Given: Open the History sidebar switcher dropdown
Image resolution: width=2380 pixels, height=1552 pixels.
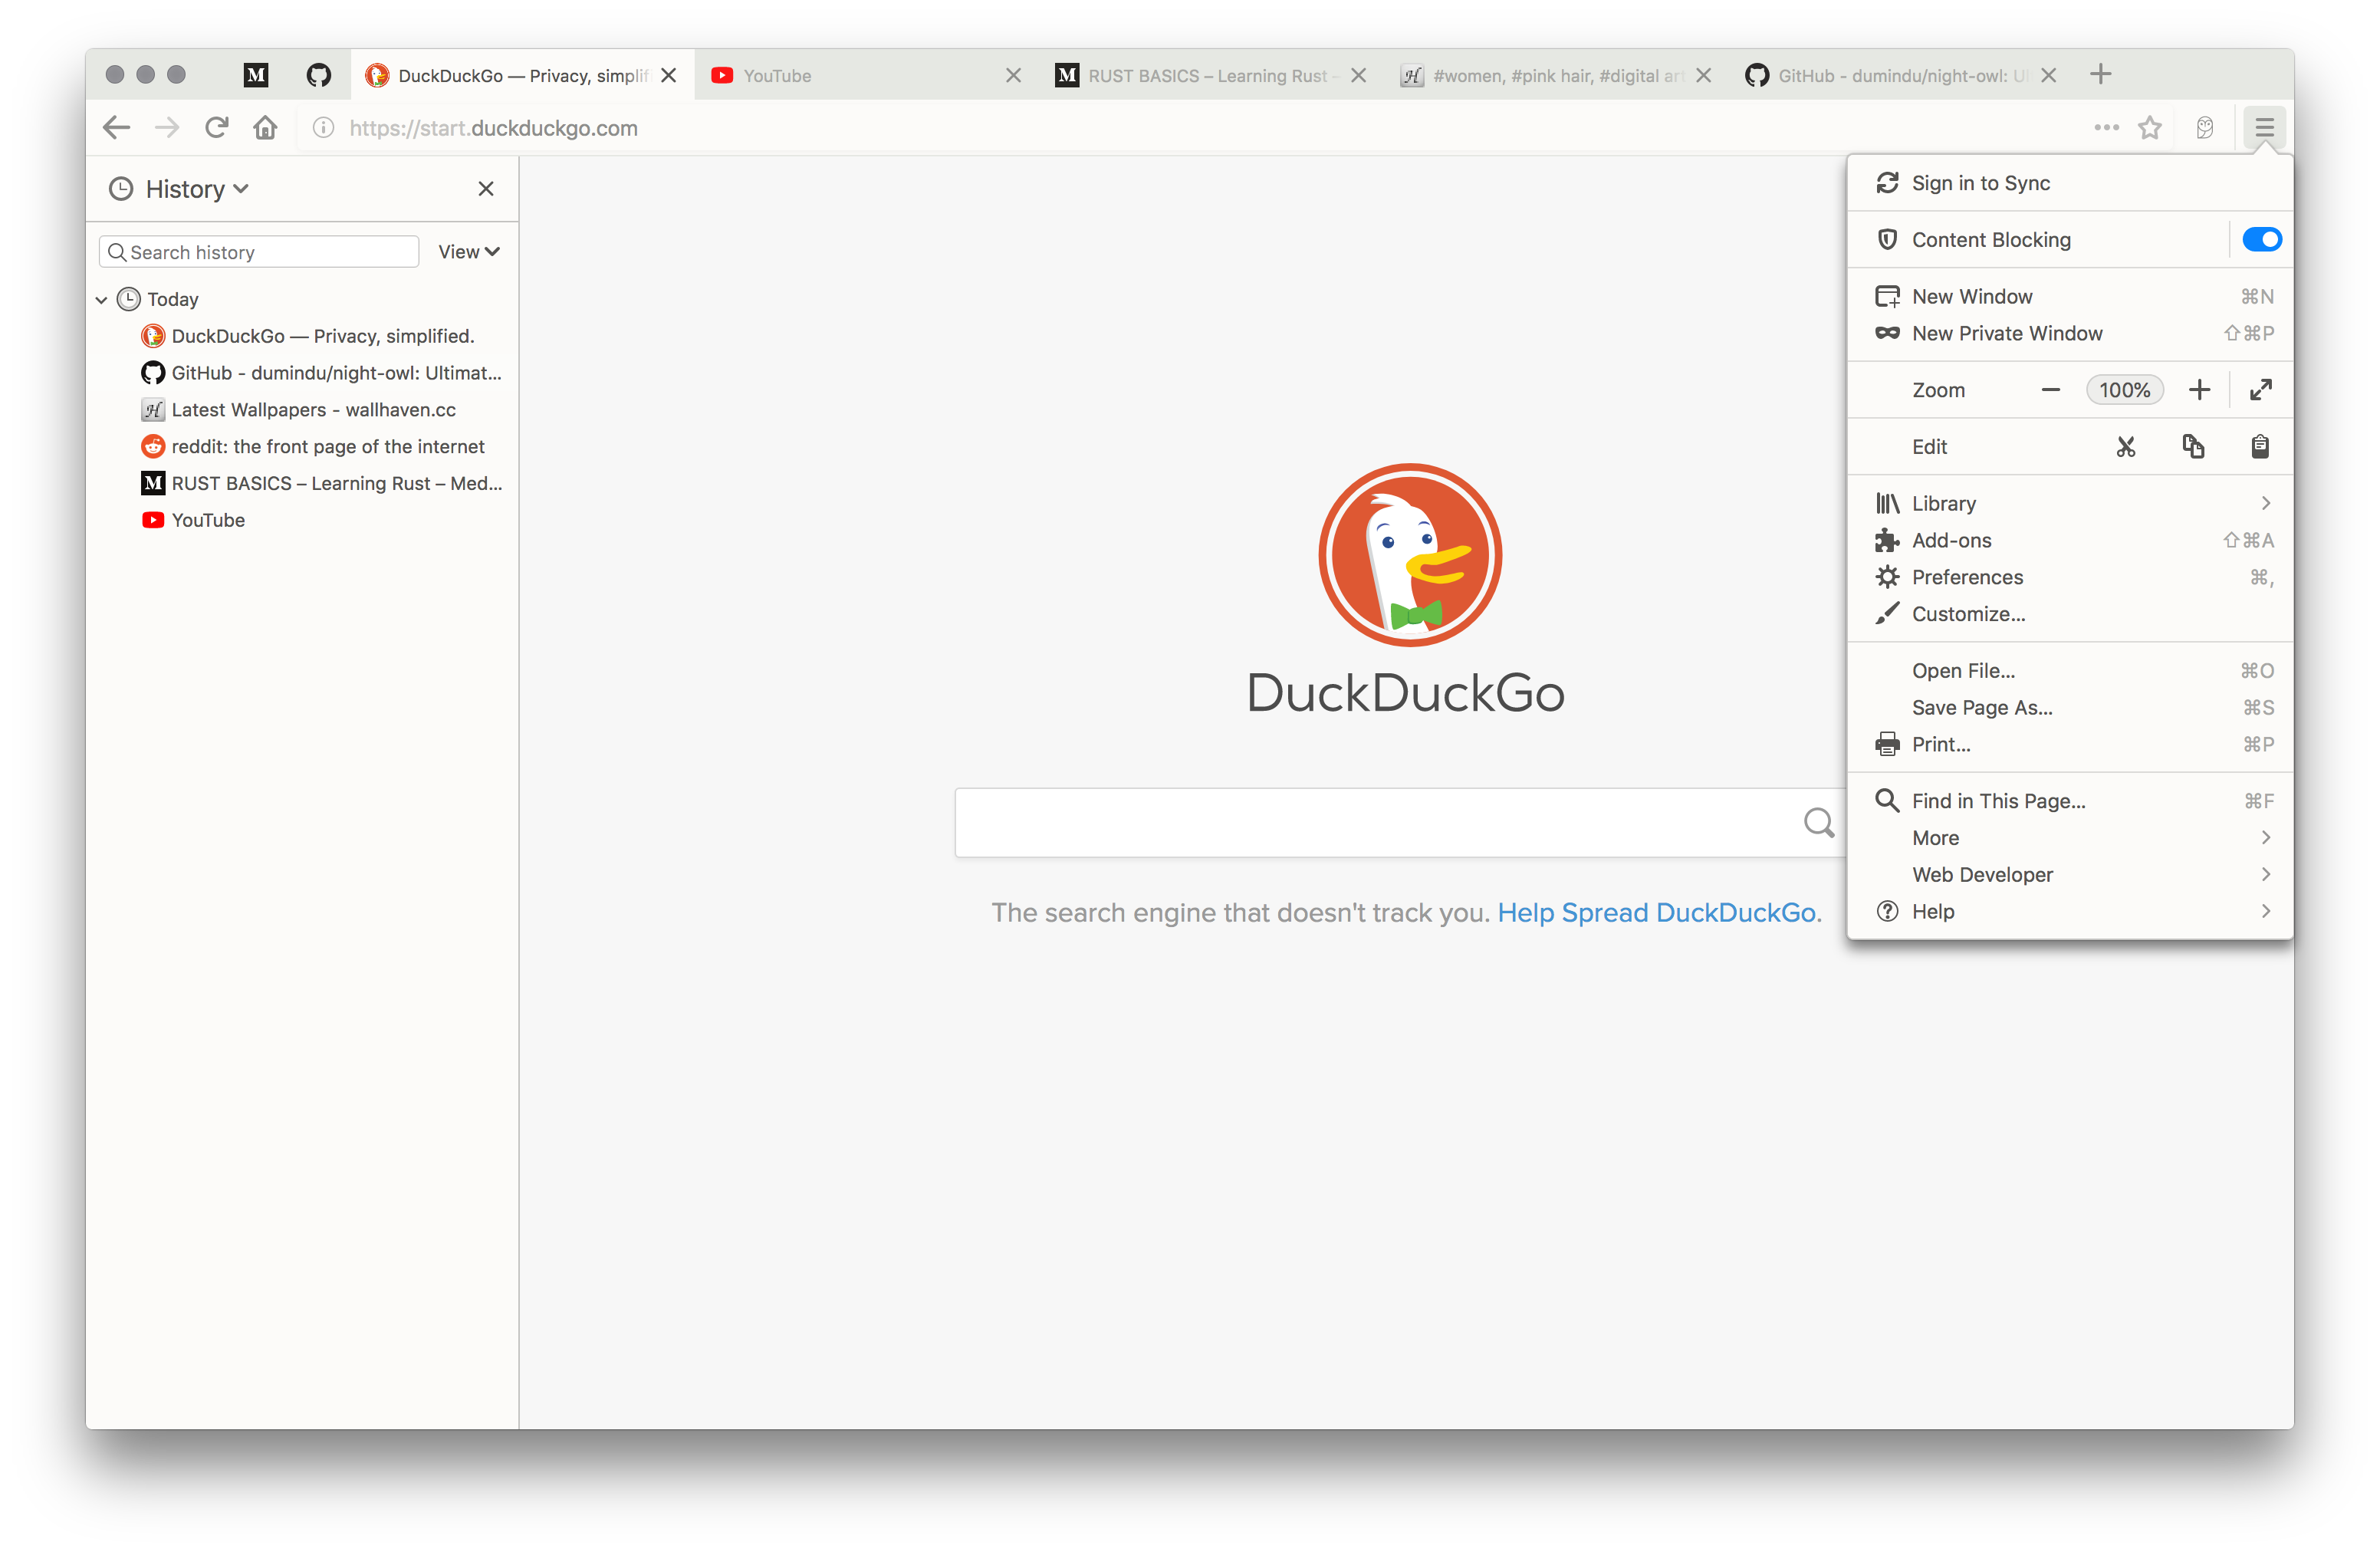Looking at the screenshot, I should pyautogui.click(x=196, y=189).
